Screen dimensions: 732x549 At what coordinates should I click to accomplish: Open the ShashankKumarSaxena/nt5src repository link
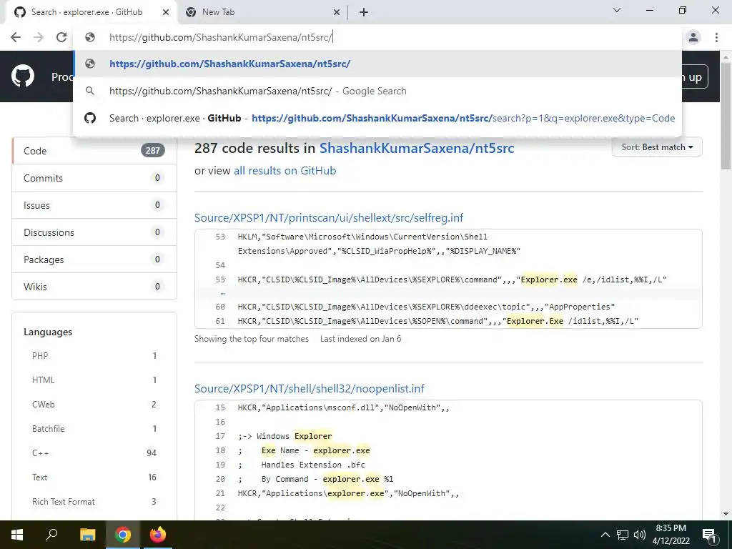[417, 148]
